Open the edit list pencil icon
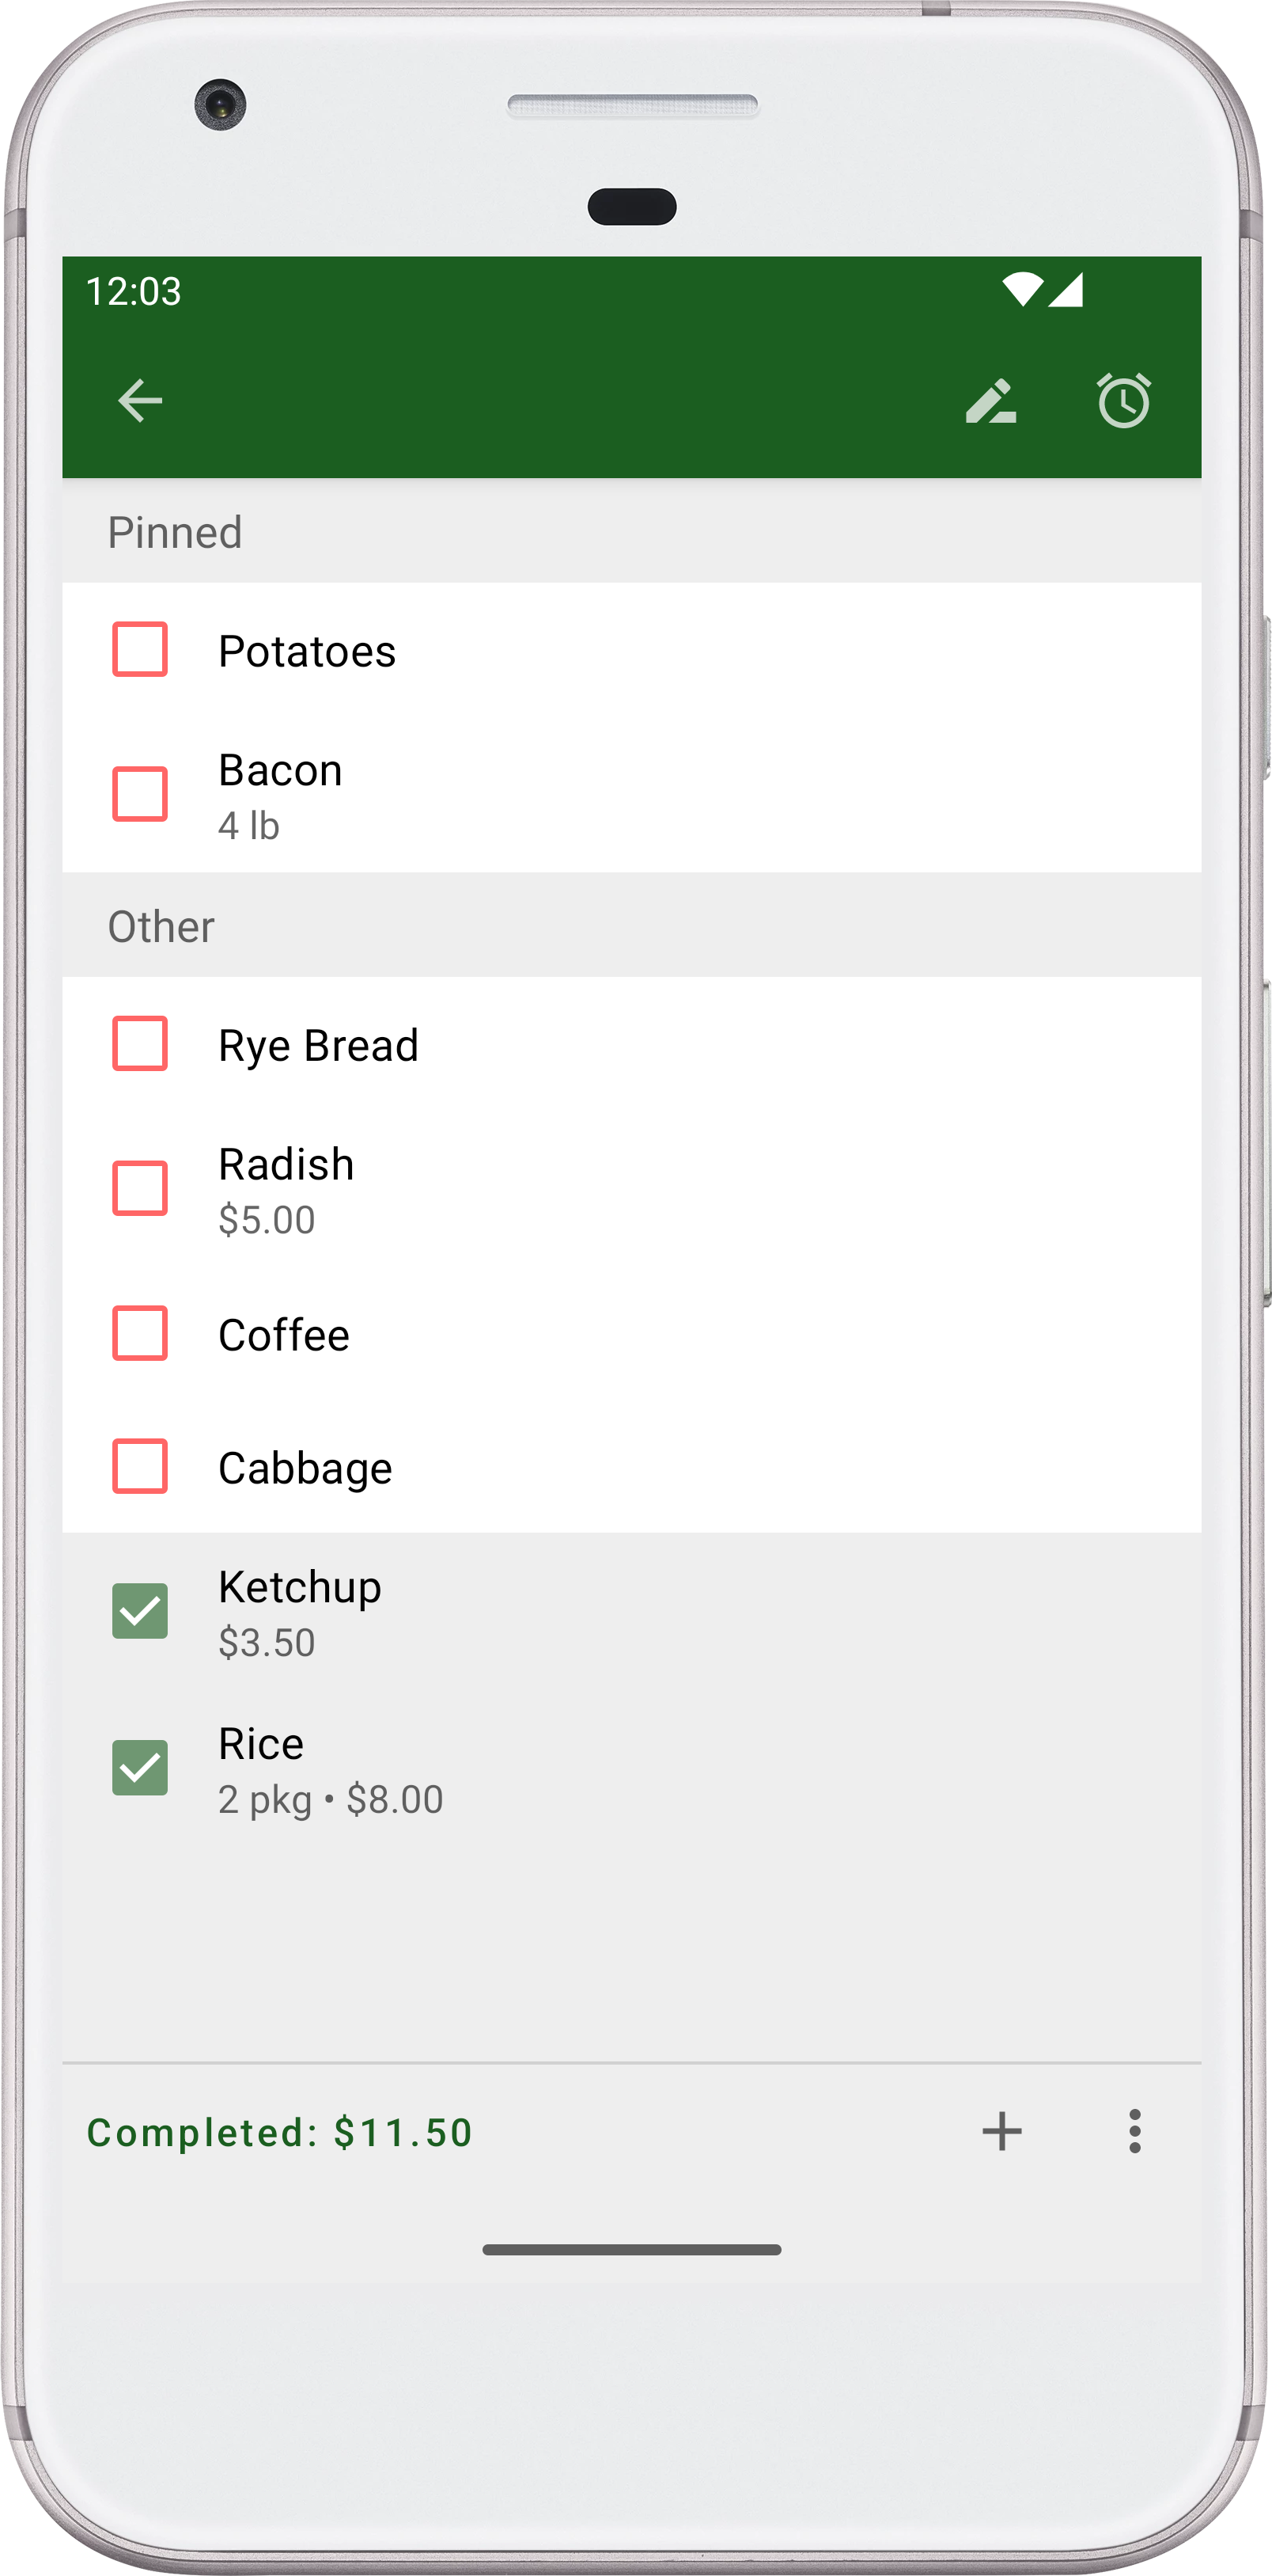The height and width of the screenshot is (2576, 1272). pos(990,401)
